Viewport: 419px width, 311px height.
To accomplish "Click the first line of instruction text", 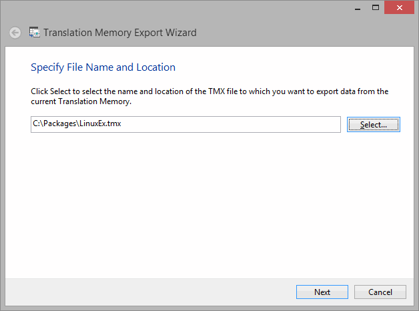I will coord(209,91).
